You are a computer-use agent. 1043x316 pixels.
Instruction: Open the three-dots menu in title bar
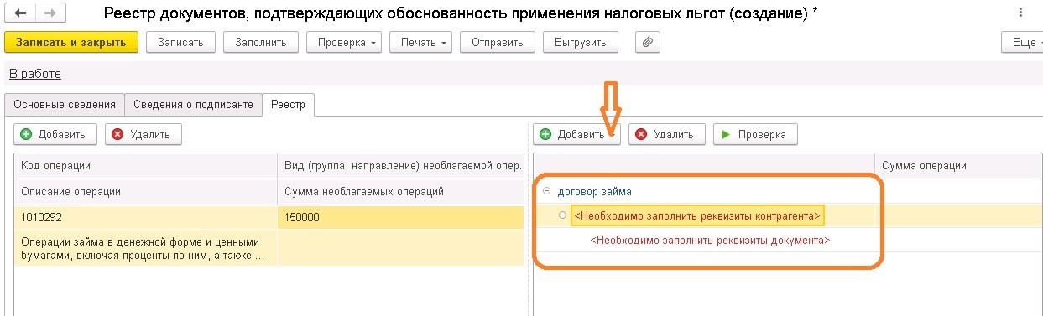(x=1020, y=13)
